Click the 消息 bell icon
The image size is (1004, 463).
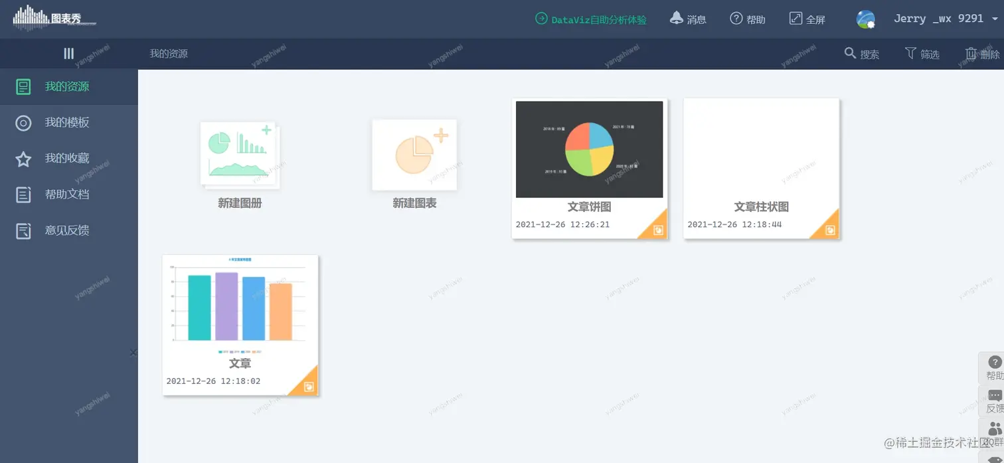[676, 18]
